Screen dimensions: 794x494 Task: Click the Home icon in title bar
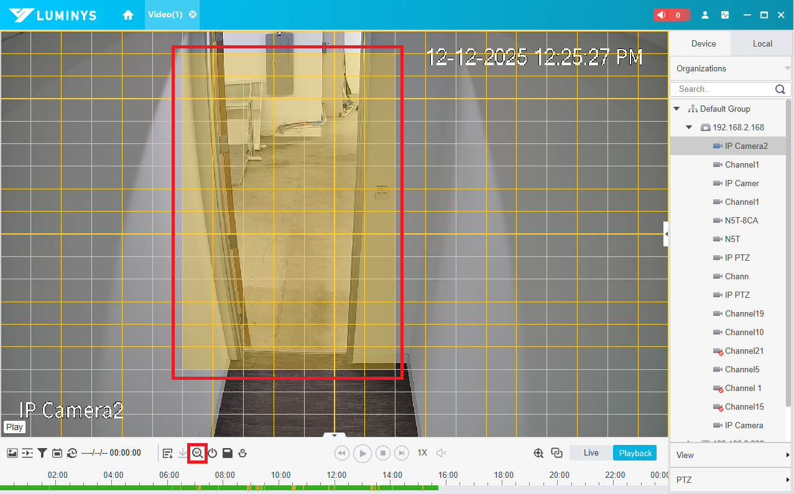tap(128, 15)
